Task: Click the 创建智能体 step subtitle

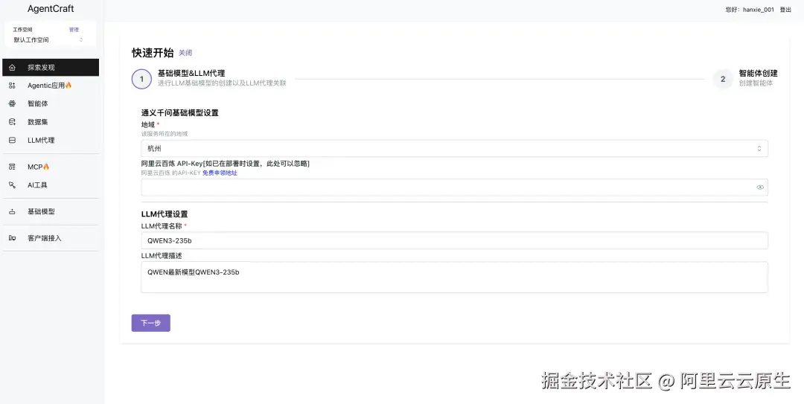Action: [x=756, y=83]
